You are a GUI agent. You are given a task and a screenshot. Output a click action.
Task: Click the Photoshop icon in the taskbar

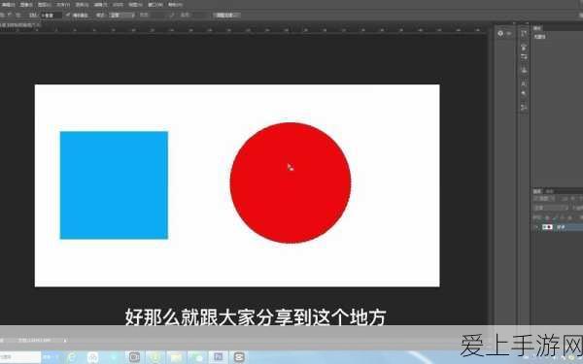(x=219, y=357)
